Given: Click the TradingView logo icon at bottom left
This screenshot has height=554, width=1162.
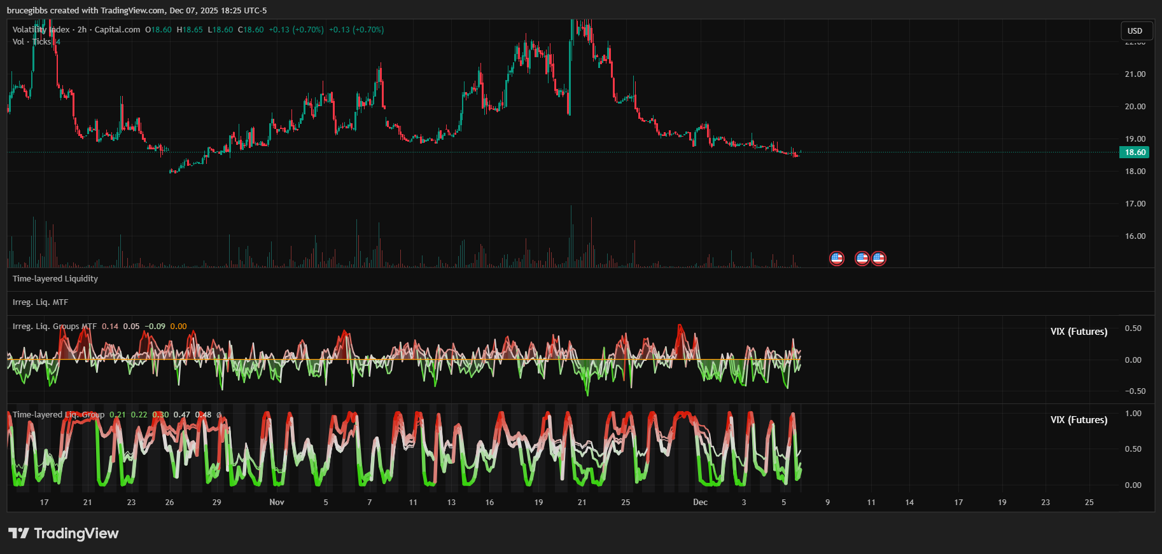Looking at the screenshot, I should click(x=18, y=533).
